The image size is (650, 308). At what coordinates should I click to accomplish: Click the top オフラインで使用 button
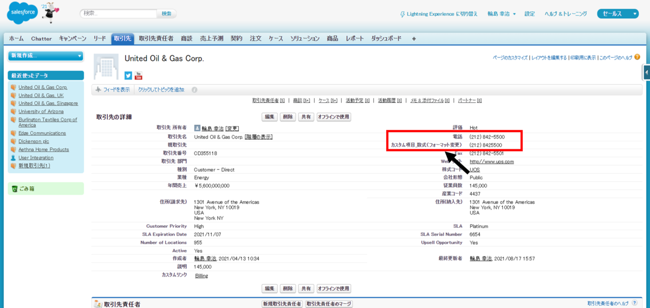334,117
